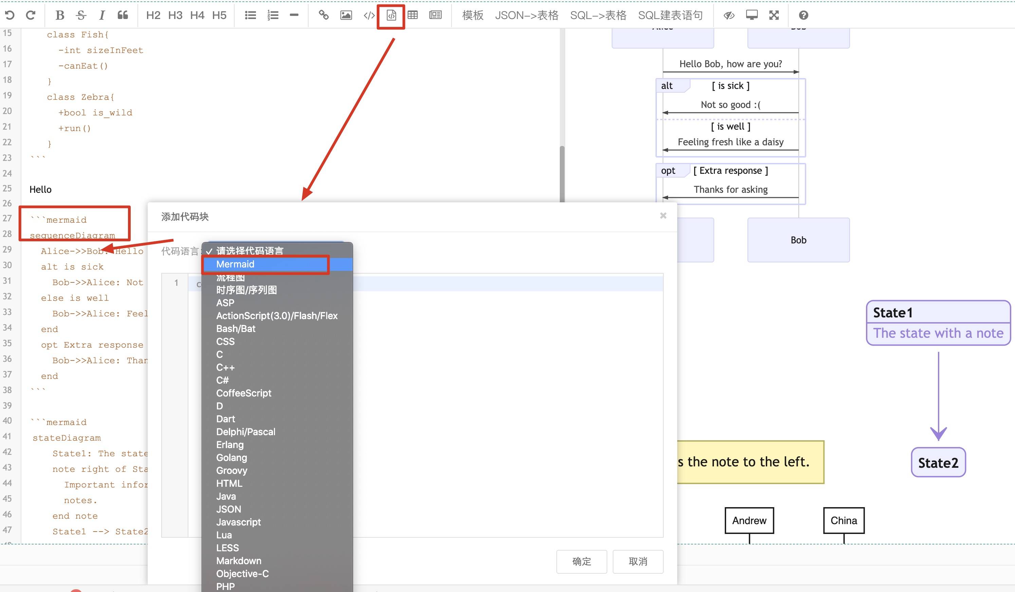Click the Andrew box in preview
This screenshot has height=592, width=1015.
(x=749, y=520)
